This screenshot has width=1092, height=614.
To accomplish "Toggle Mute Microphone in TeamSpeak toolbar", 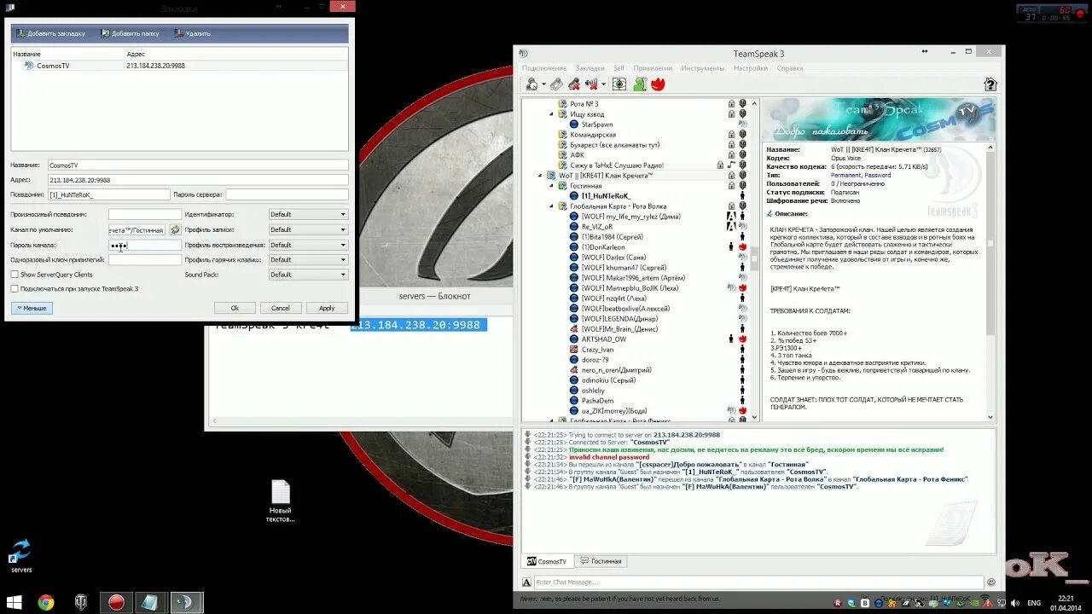I will [x=574, y=84].
